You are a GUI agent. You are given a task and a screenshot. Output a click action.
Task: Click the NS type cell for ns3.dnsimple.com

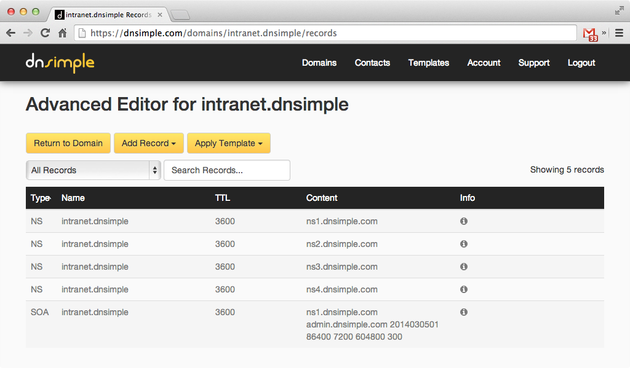click(36, 267)
